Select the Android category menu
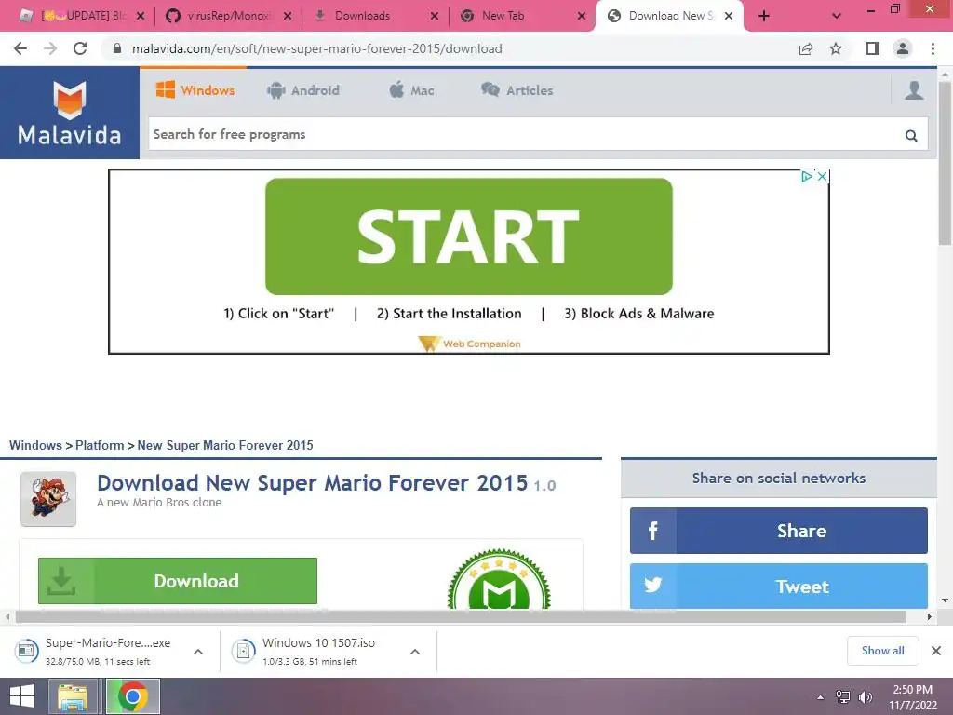 [x=303, y=90]
